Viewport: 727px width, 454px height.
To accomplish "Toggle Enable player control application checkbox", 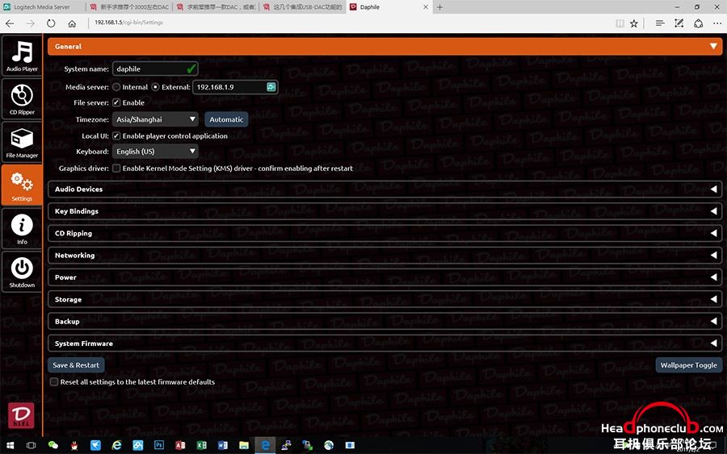I will point(116,136).
